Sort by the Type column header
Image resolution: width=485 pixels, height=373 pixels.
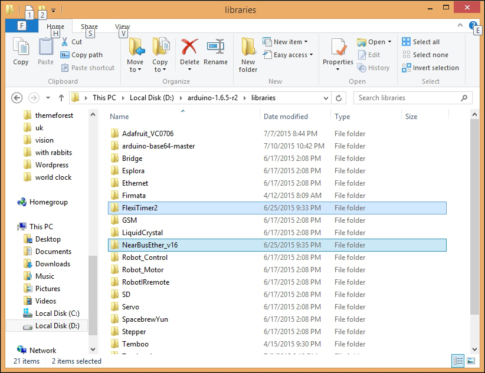pyautogui.click(x=342, y=117)
